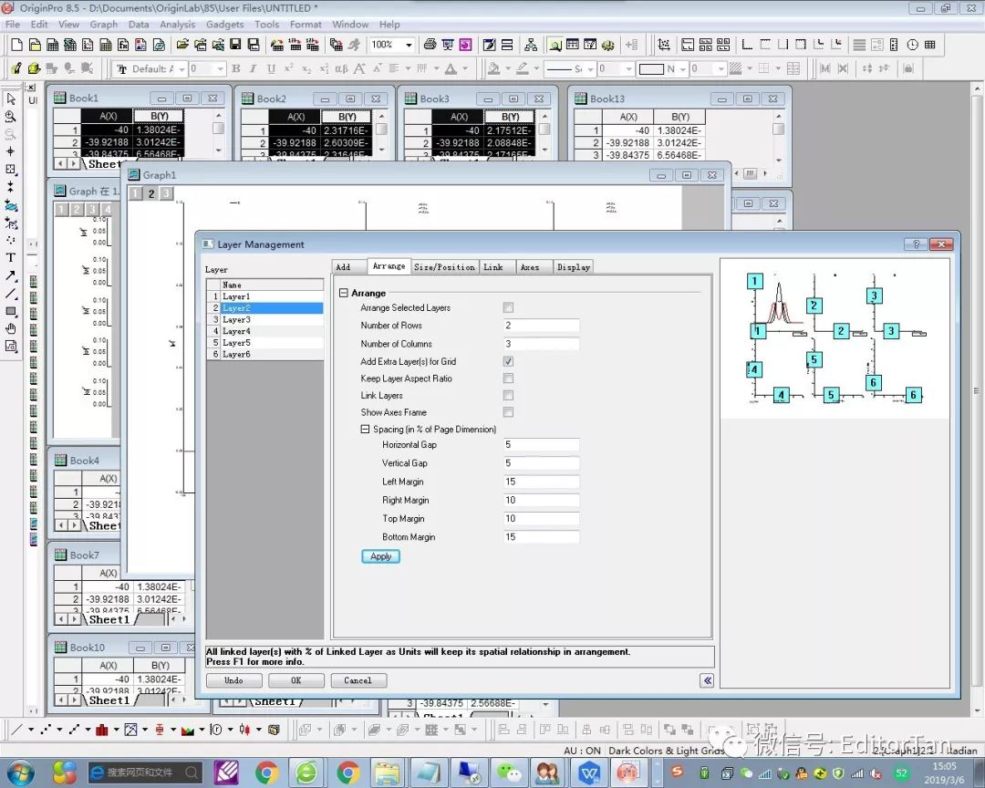The height and width of the screenshot is (788, 985).
Task: Click OK in Layer Management
Action: coord(295,679)
